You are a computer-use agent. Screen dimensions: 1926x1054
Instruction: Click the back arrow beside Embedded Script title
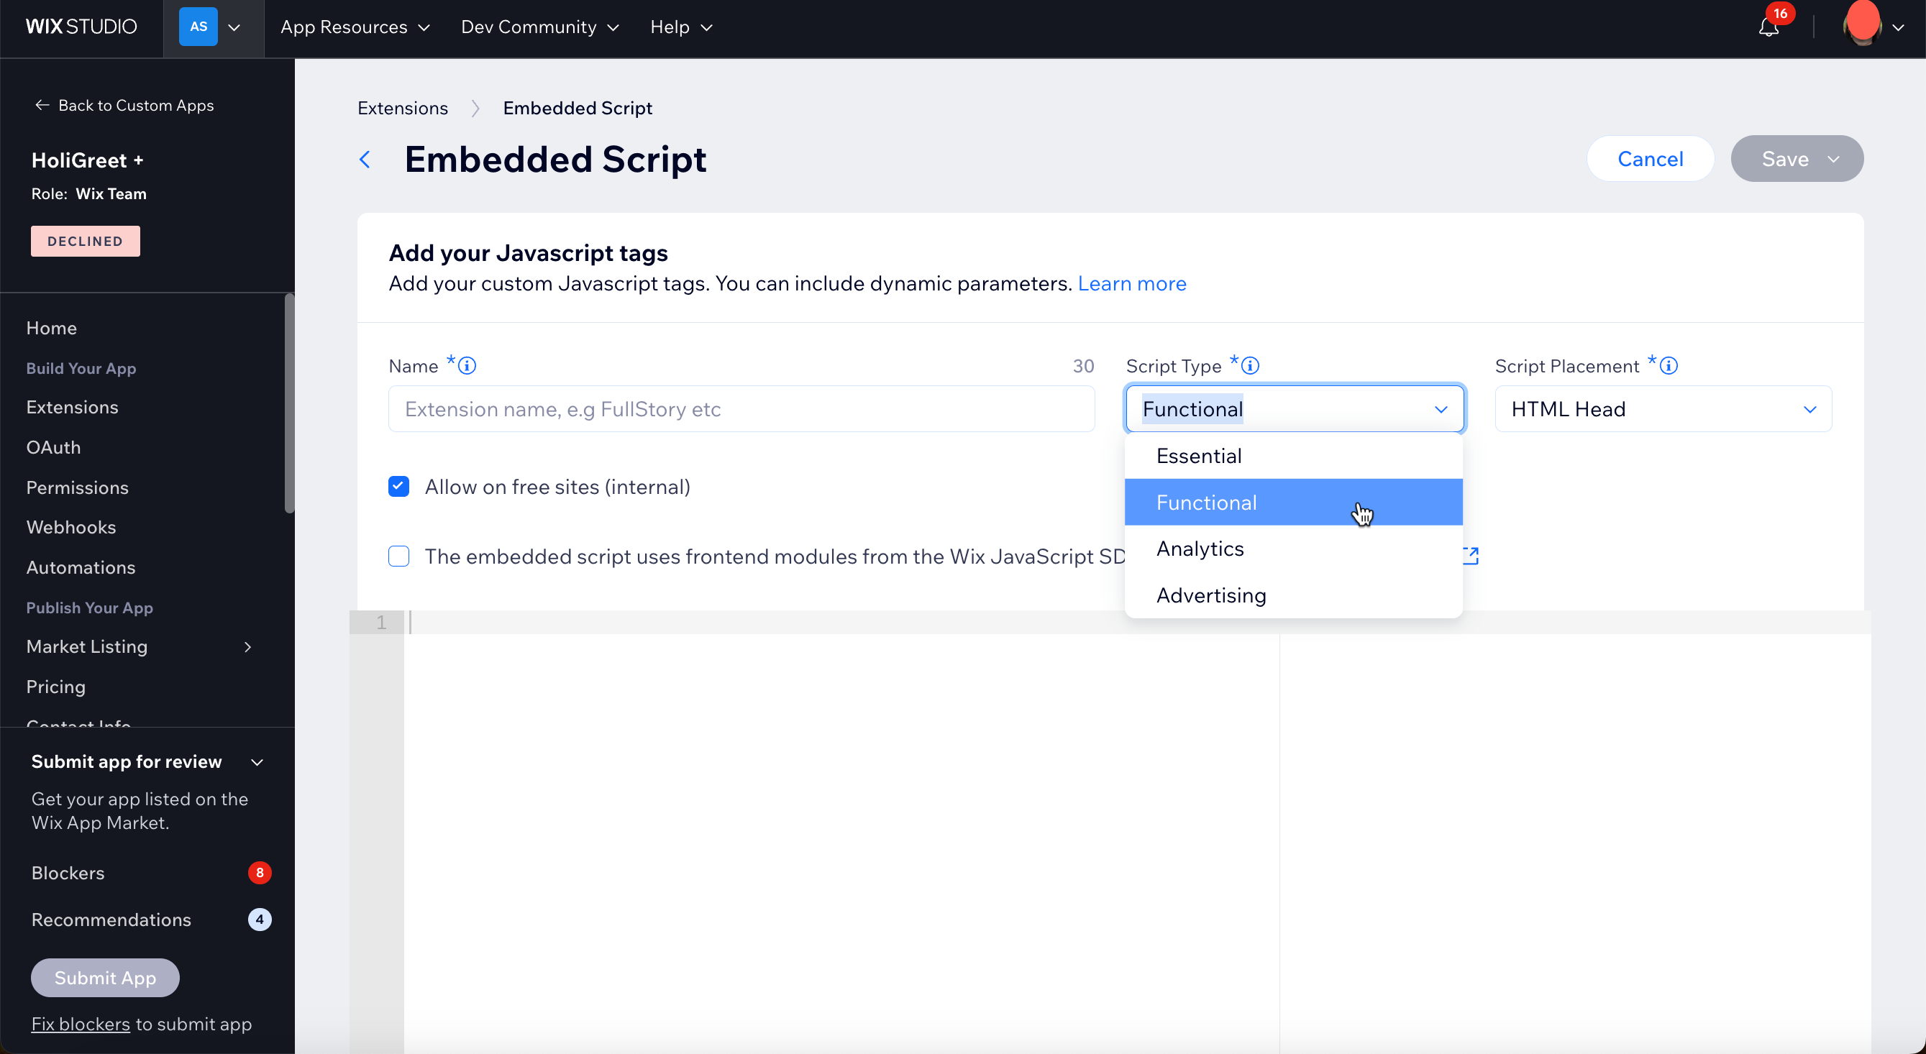pos(365,159)
